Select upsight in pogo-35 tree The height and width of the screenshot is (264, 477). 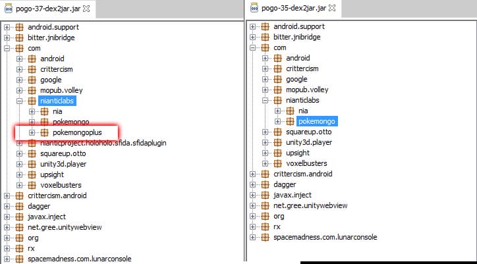(x=298, y=153)
